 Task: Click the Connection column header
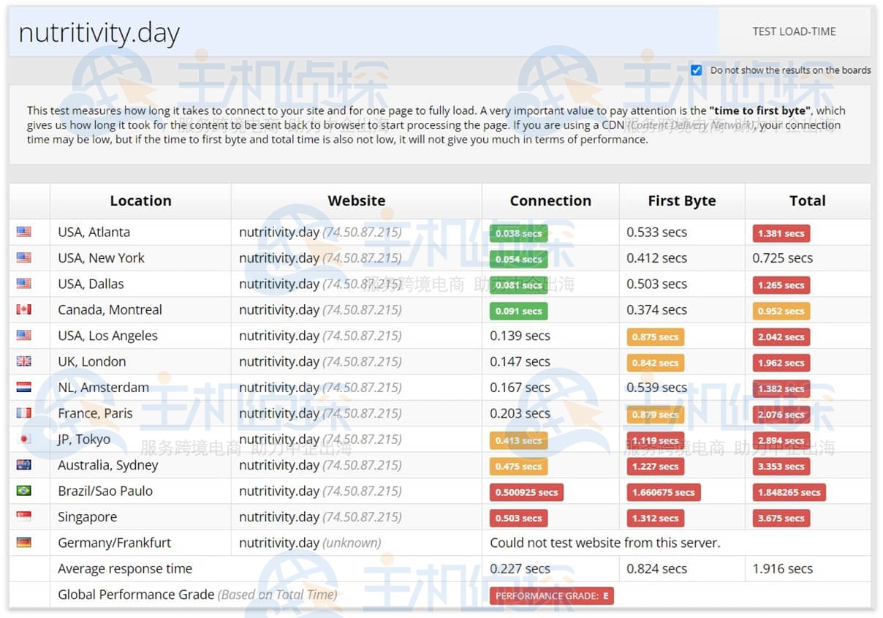click(550, 201)
